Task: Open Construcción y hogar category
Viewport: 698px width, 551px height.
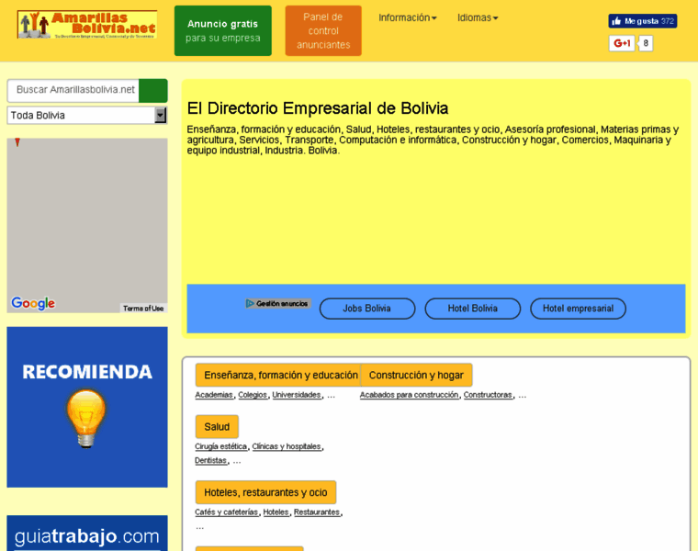Action: click(416, 376)
